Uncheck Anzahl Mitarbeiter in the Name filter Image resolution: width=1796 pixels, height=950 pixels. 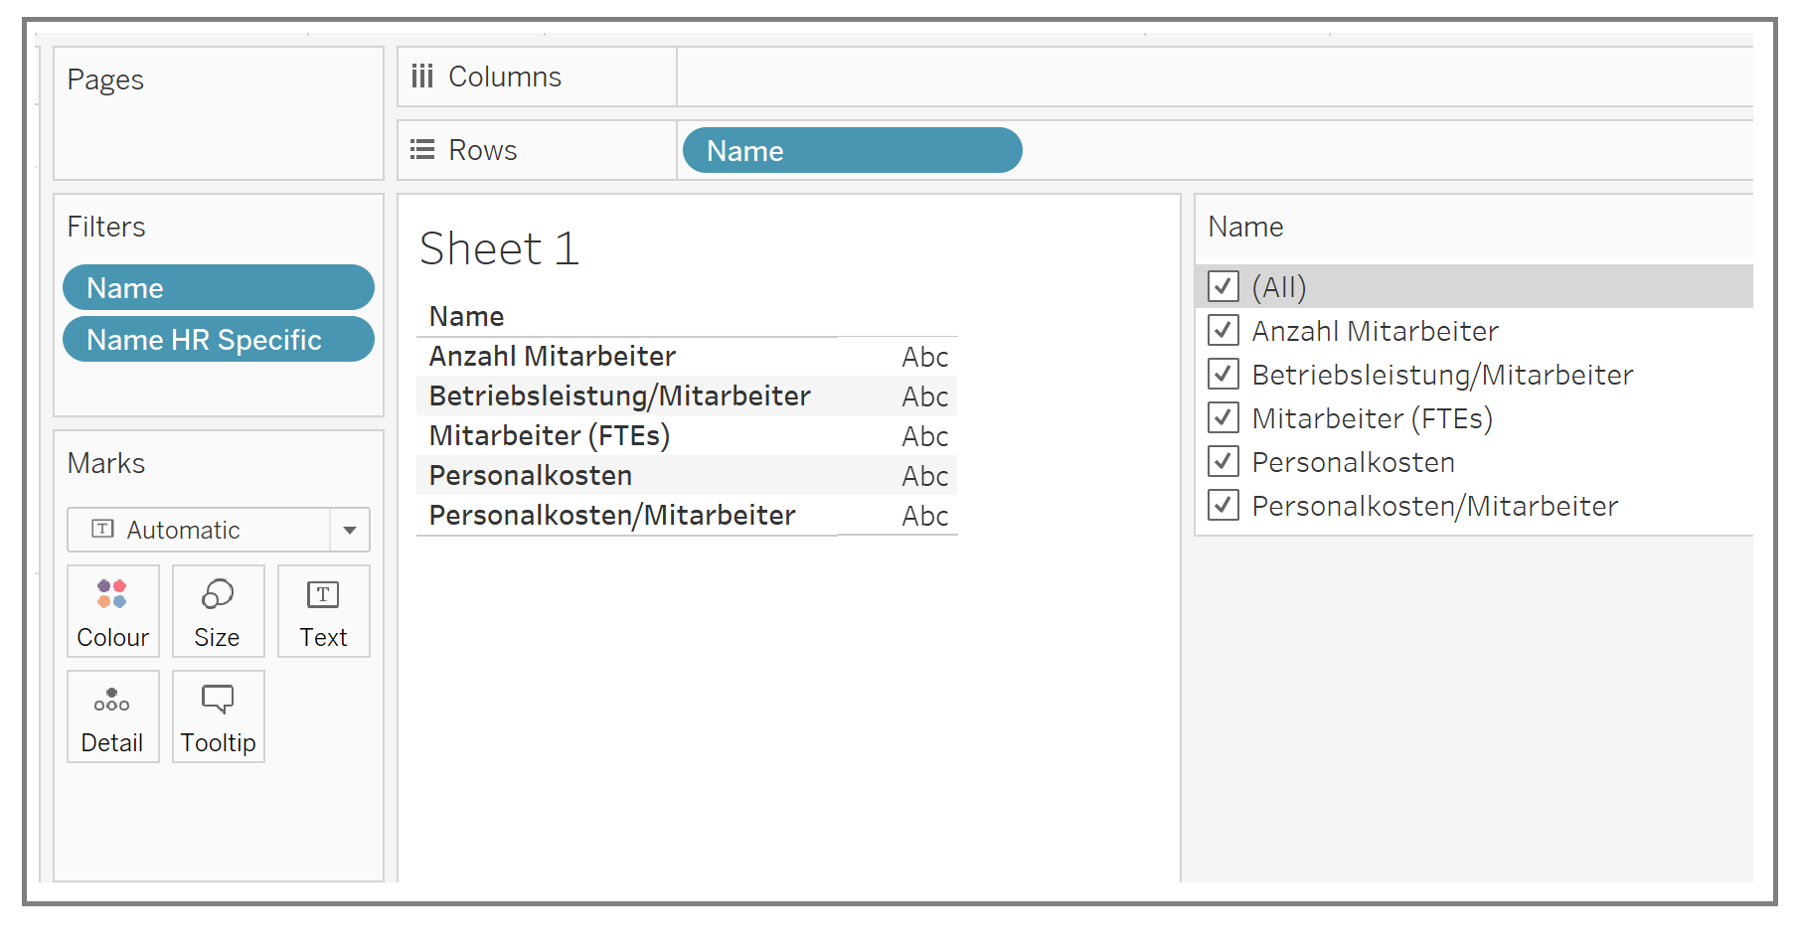click(x=1223, y=330)
